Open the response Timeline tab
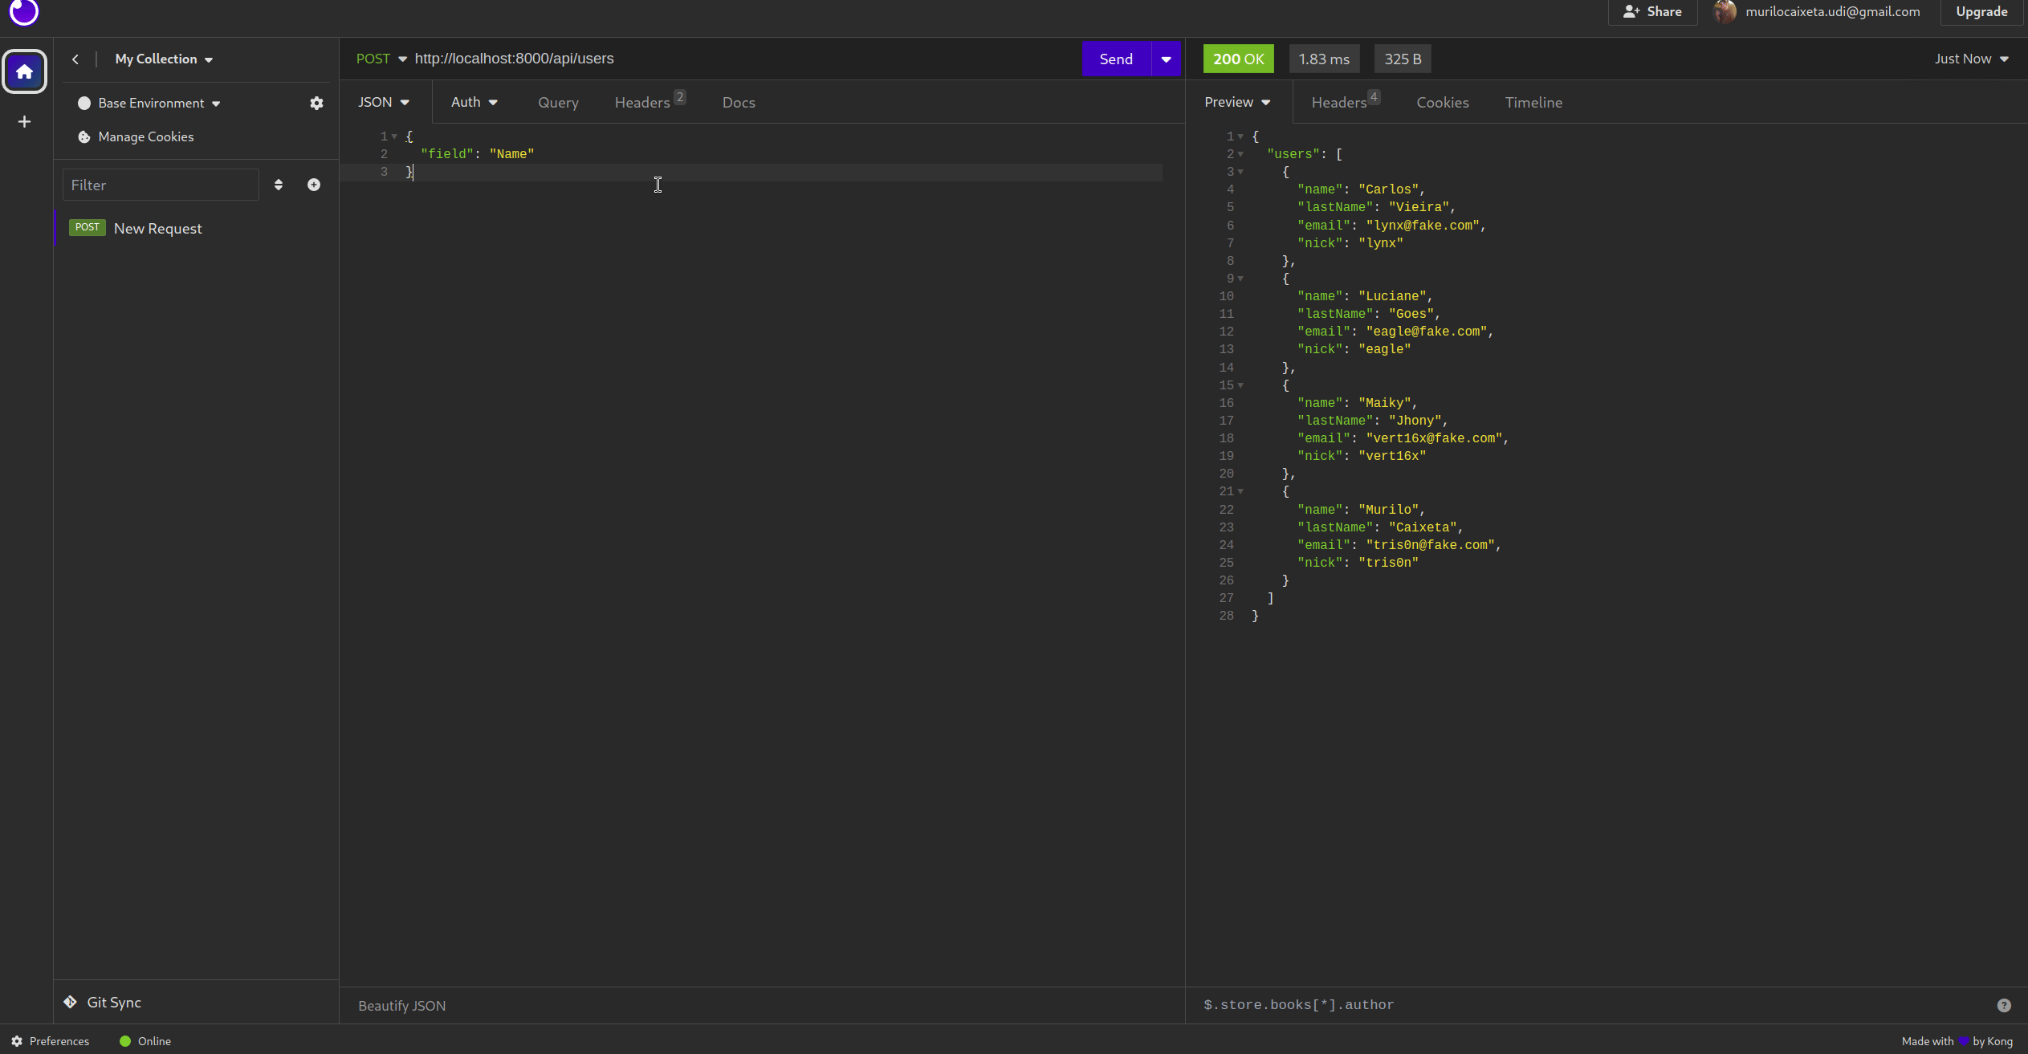Viewport: 2028px width, 1054px height. point(1533,102)
